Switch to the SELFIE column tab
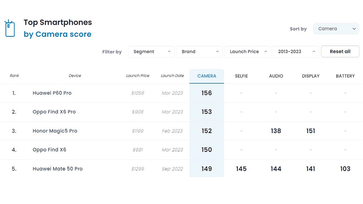 241,76
